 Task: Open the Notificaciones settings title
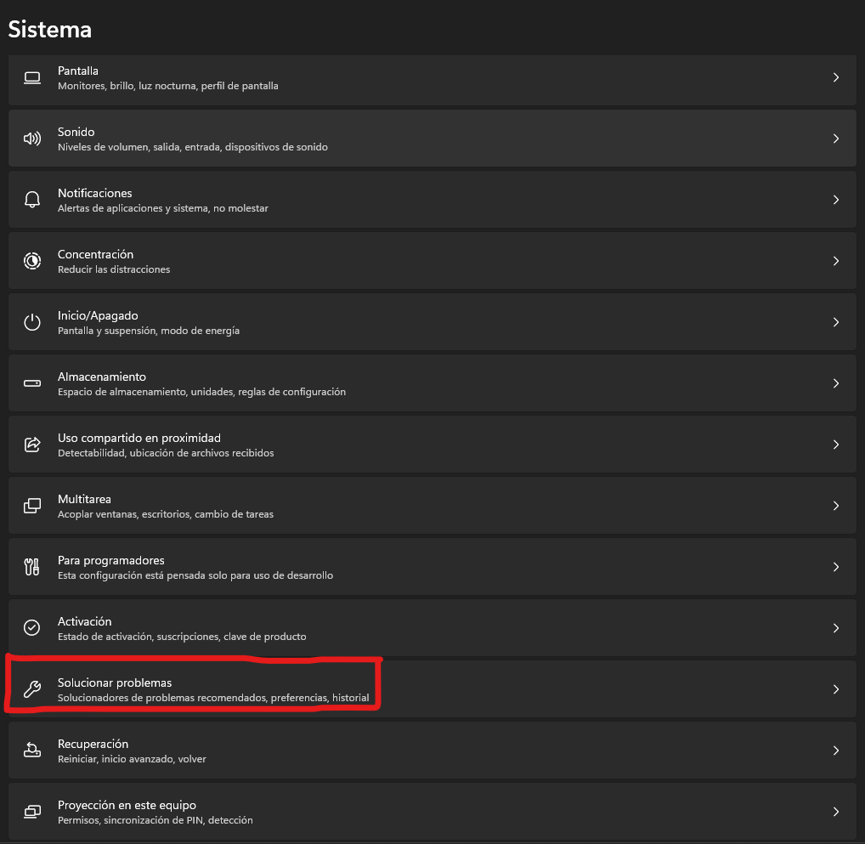point(95,193)
